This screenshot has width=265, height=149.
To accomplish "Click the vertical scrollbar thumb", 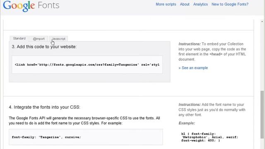I will pos(262,115).
